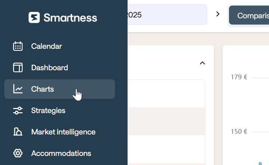Click the Dashboard layout icon
Viewport: 269px width, 165px height.
point(18,67)
